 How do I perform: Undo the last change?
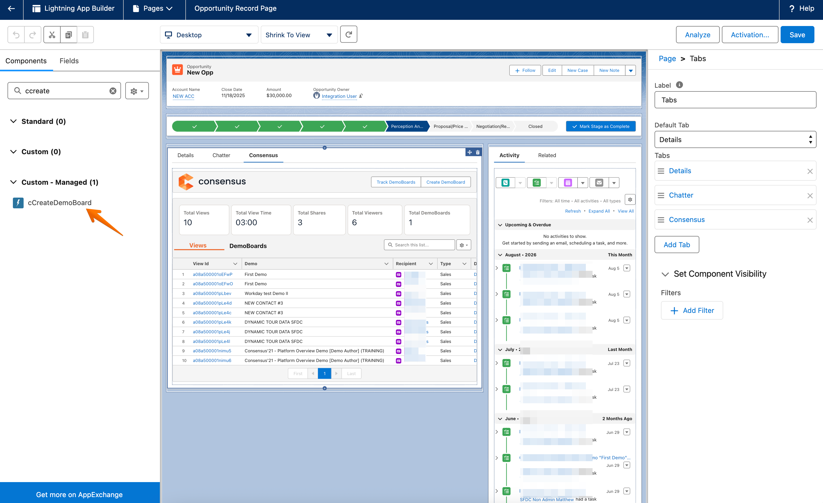pos(16,35)
